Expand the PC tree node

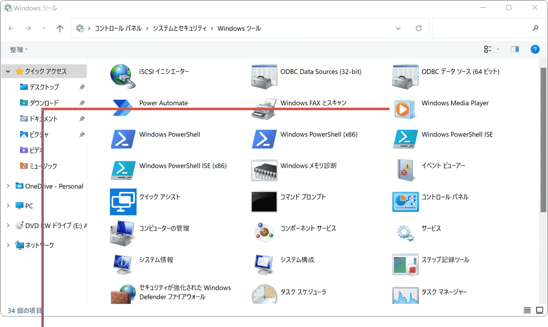7,206
